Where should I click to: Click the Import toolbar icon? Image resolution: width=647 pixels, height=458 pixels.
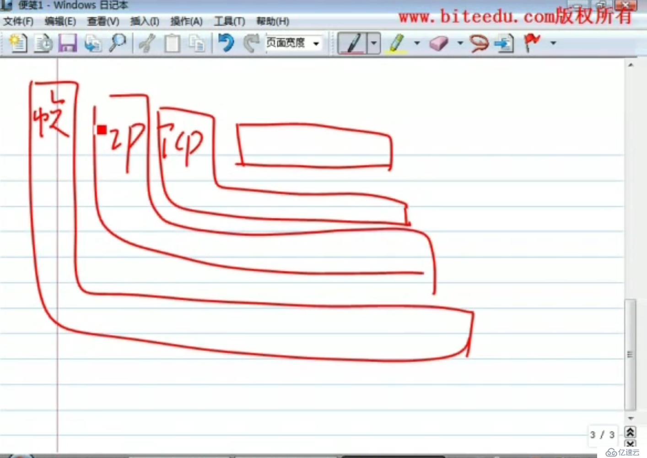click(x=93, y=43)
